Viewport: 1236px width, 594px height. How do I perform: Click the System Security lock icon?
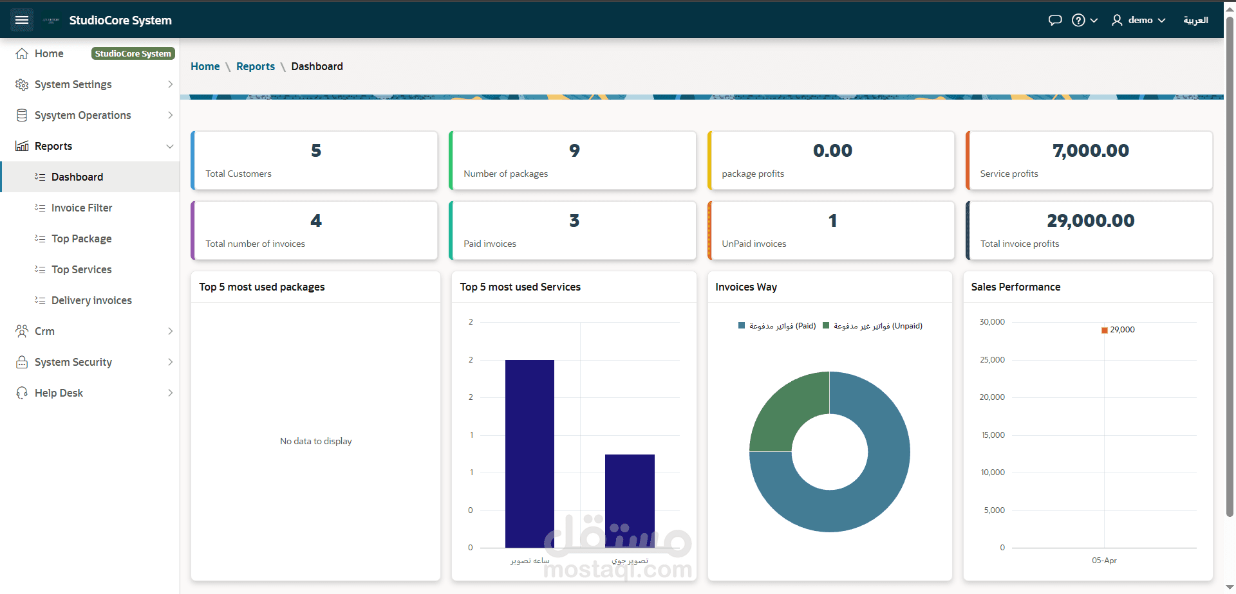pyautogui.click(x=22, y=362)
